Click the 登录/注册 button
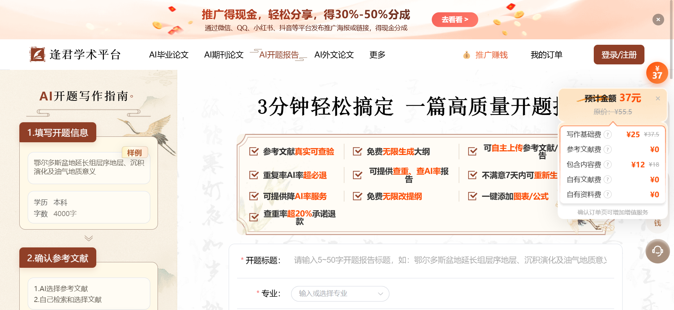674x310 pixels. point(619,55)
